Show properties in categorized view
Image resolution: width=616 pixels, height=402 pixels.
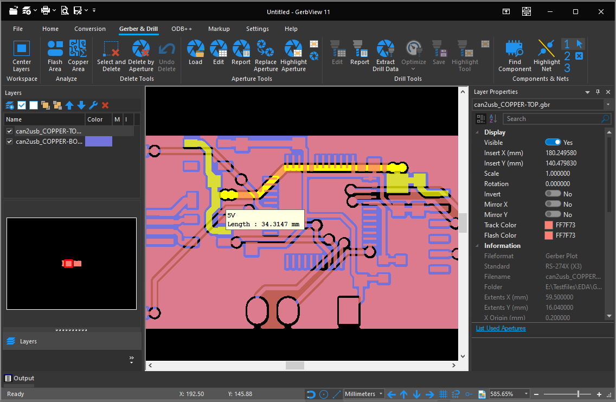(x=481, y=119)
